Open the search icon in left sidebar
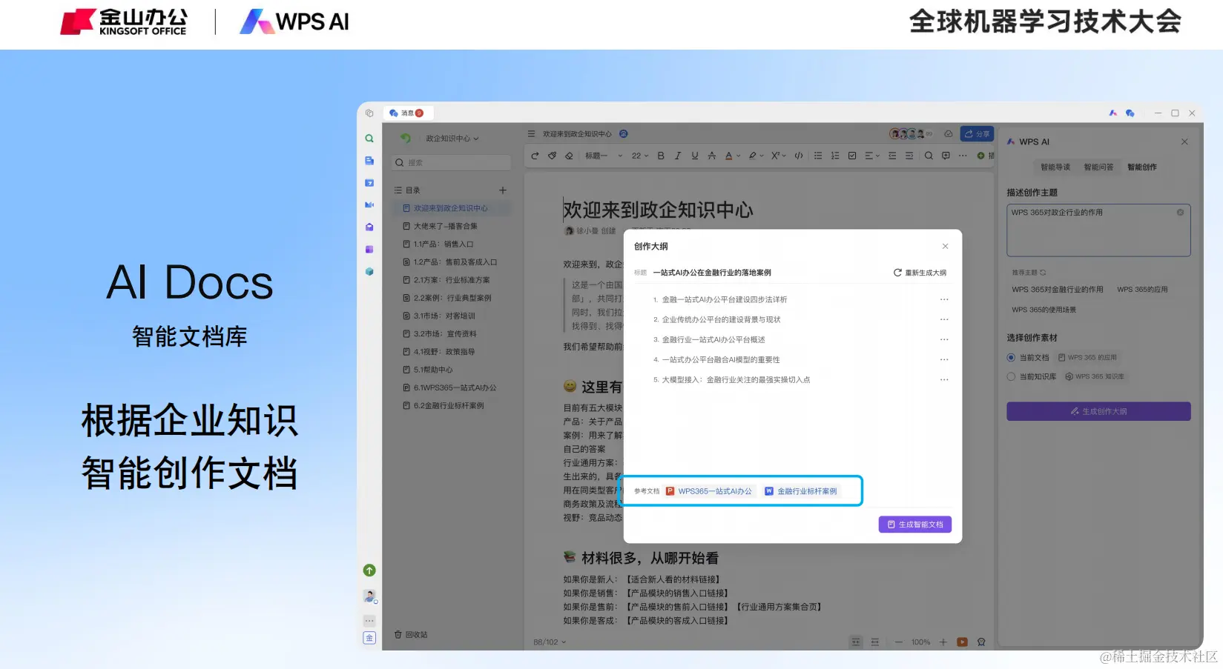 369,139
